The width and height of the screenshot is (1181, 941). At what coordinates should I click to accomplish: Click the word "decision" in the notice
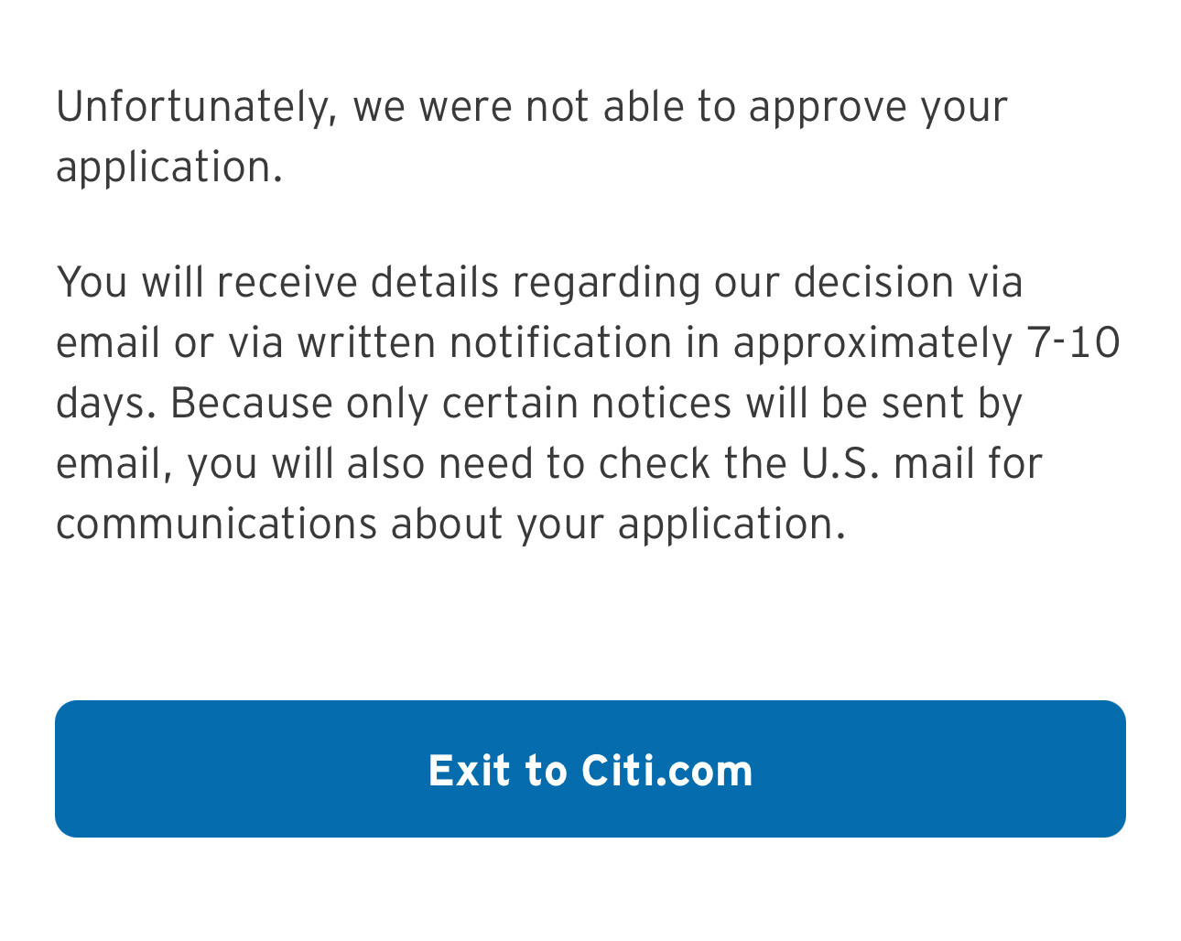tap(873, 282)
